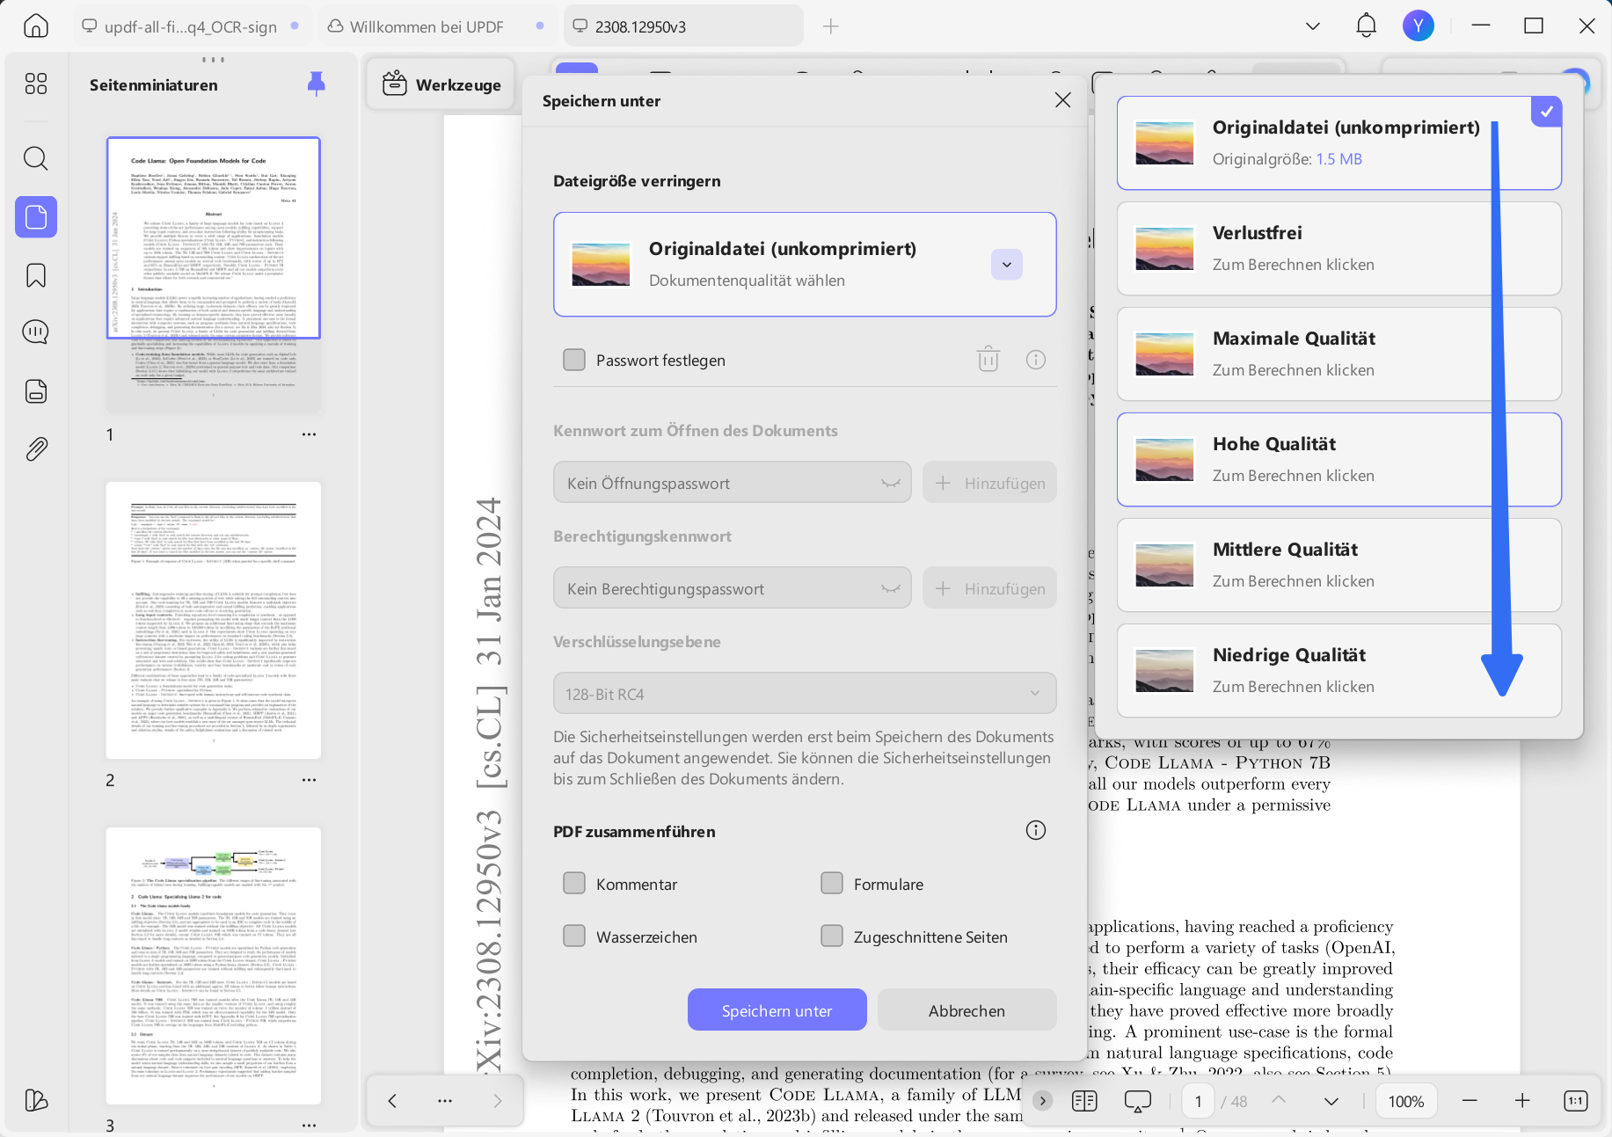Click the three dots in bottom navigation
The height and width of the screenshot is (1137, 1612).
(x=445, y=1101)
